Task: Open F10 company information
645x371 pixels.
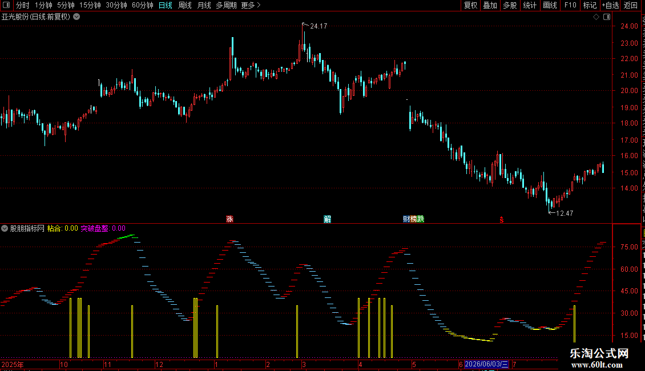Action: [570, 5]
